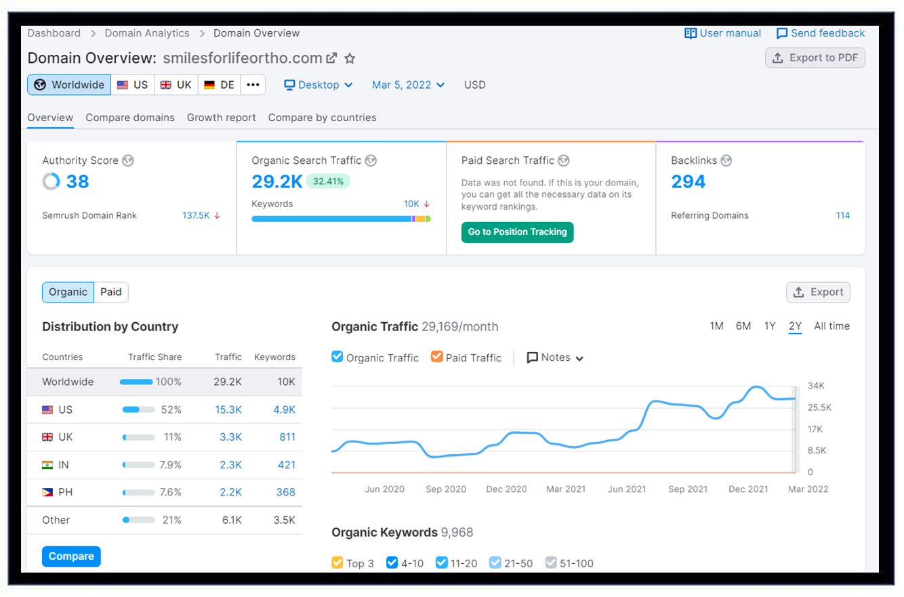Go to Domain Analytics in the breadcrumb
This screenshot has width=904, height=597.
pyautogui.click(x=147, y=33)
